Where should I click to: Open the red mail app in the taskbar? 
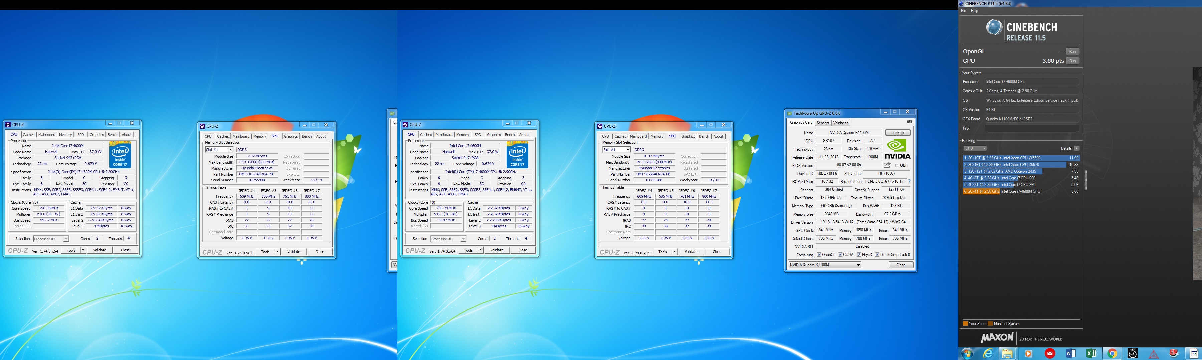click(x=1050, y=353)
